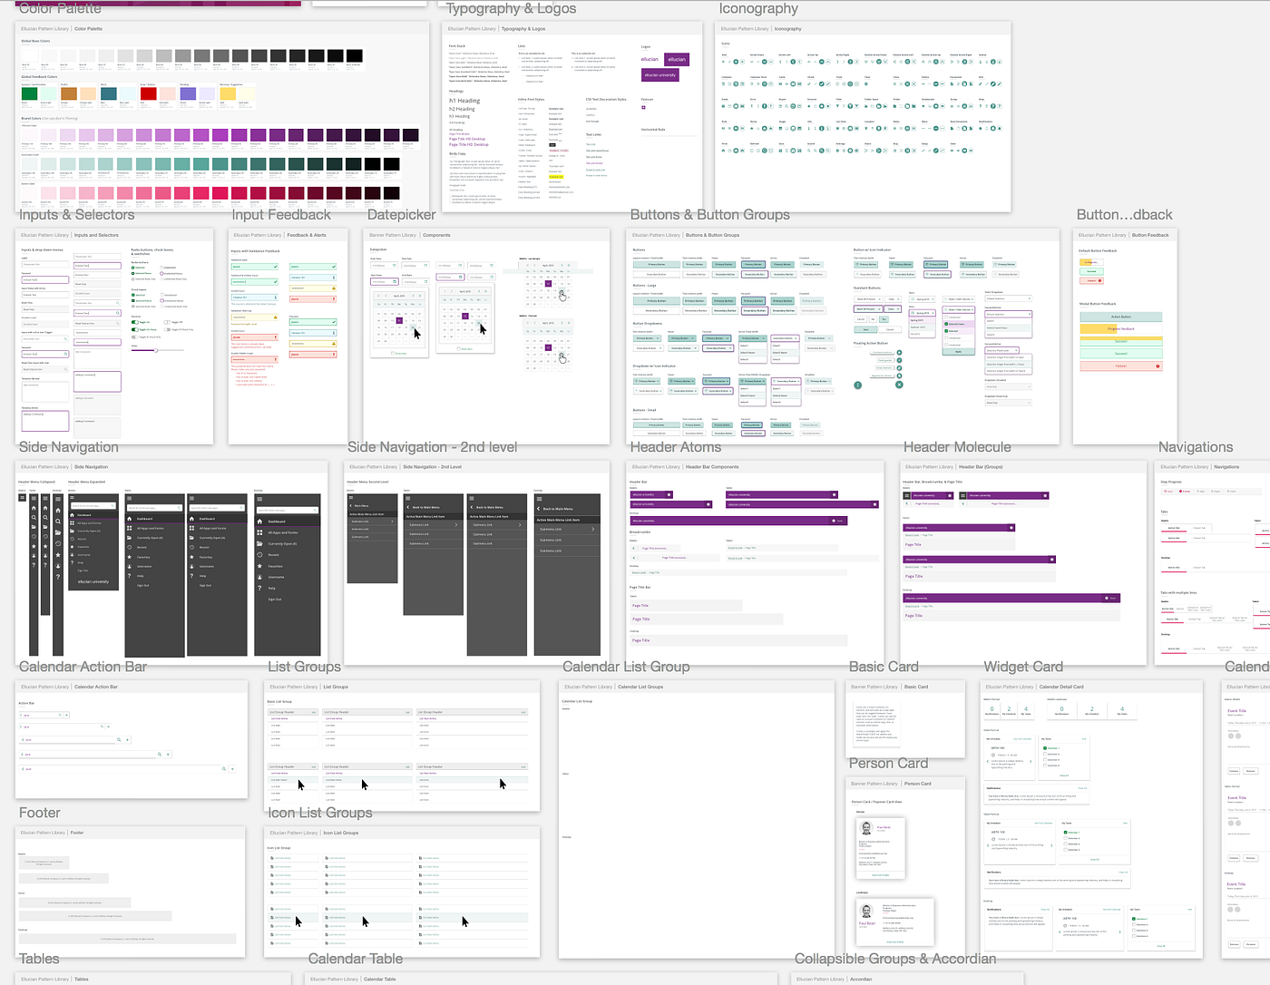Check the Unchecked checkbox in Inputs and Selectors
Image resolution: width=1270 pixels, height=985 pixels.
tap(161, 295)
